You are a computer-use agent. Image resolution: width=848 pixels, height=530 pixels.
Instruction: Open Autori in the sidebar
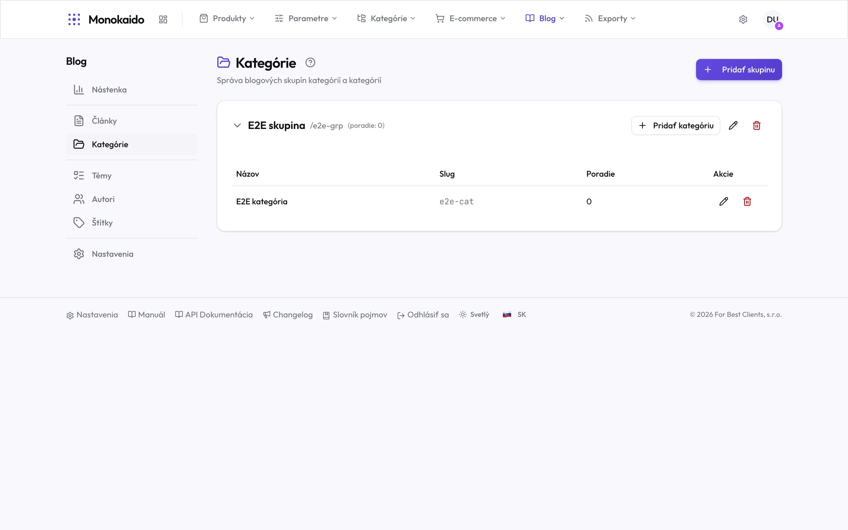pyautogui.click(x=132, y=199)
